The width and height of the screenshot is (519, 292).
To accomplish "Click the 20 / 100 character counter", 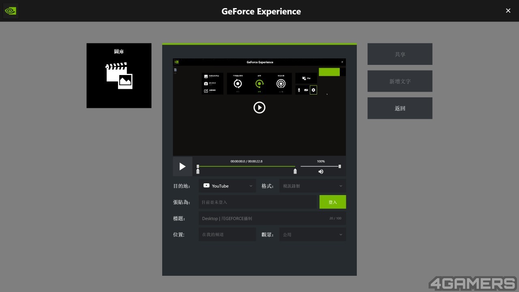I will (335, 218).
